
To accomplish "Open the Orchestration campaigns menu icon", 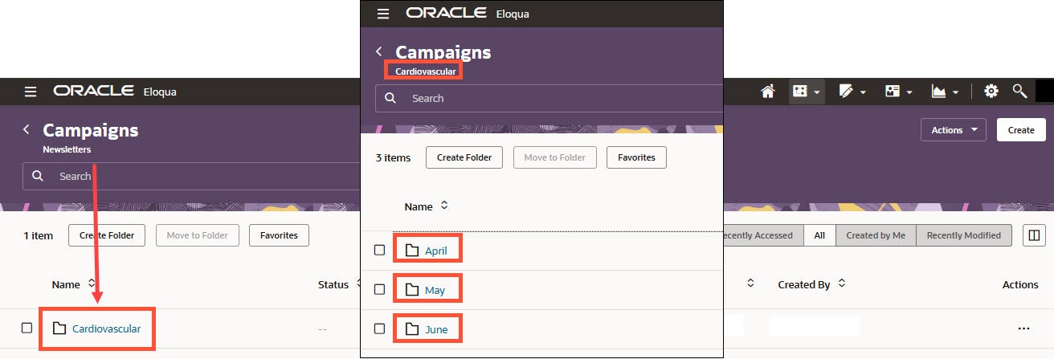I will 806,92.
